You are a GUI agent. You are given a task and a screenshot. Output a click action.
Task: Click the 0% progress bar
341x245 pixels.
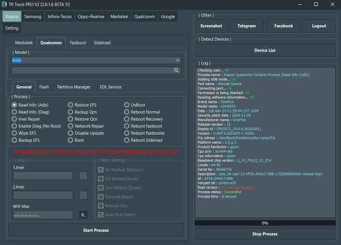265,223
